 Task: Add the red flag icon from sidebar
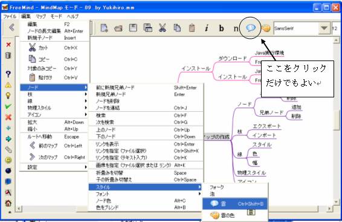8,192
